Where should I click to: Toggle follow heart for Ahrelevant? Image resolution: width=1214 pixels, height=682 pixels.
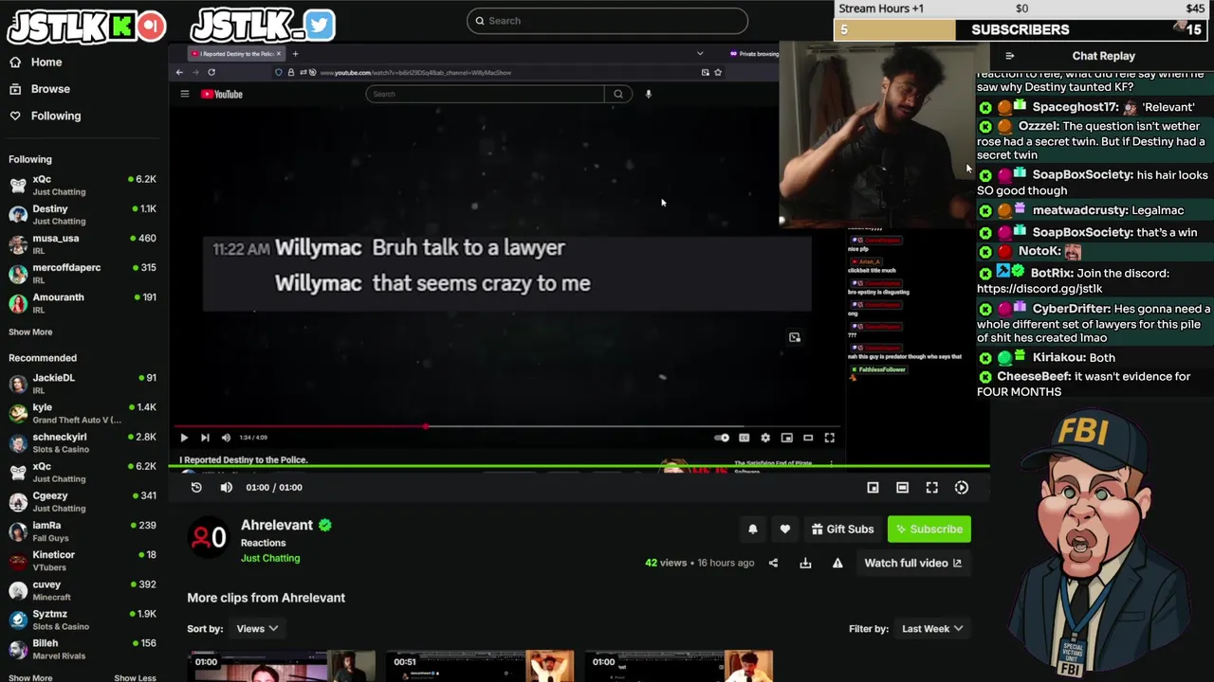(x=784, y=529)
